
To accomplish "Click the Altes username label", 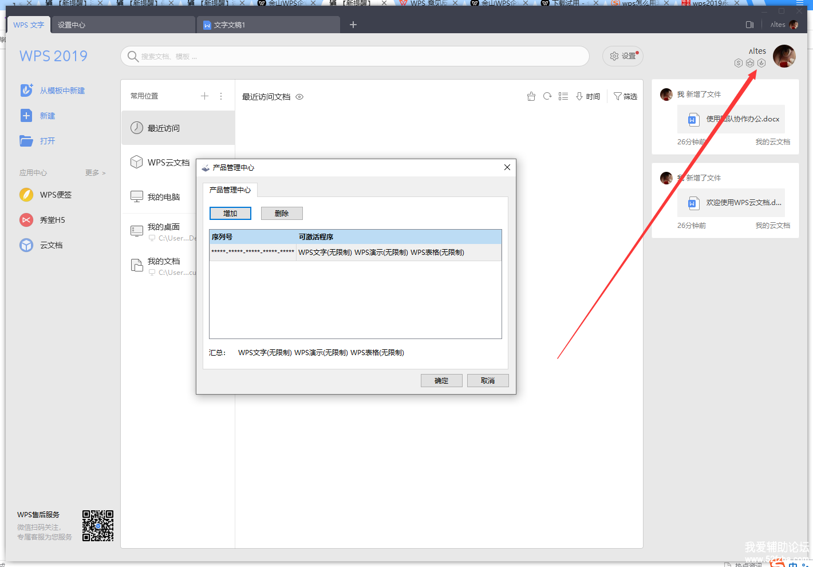I will click(757, 51).
